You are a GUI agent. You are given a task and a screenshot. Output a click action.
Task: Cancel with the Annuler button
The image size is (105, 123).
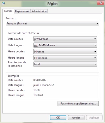pos(76,117)
